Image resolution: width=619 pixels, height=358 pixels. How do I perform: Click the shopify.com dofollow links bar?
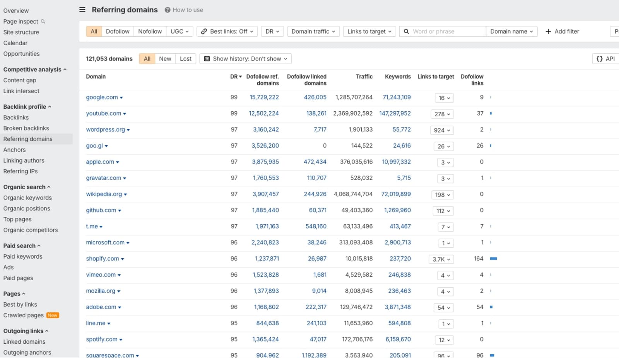click(x=493, y=259)
